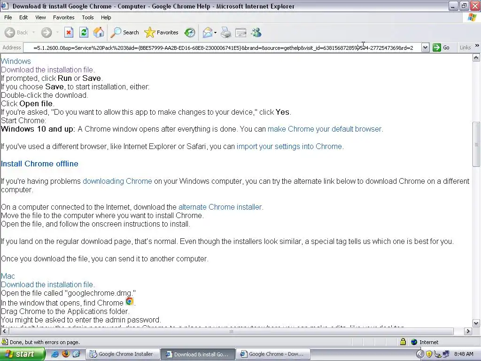Screen dimensions: 481x361
Task: Click Windows 'Download the installation file' link
Action: (x=48, y=70)
